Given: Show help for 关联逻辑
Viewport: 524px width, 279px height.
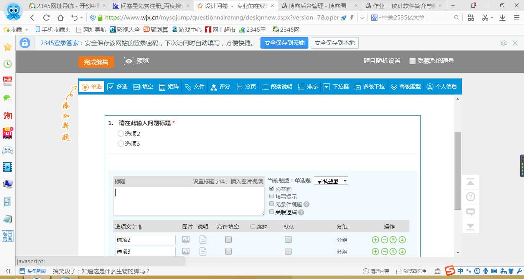Looking at the screenshot, I should click(x=301, y=212).
